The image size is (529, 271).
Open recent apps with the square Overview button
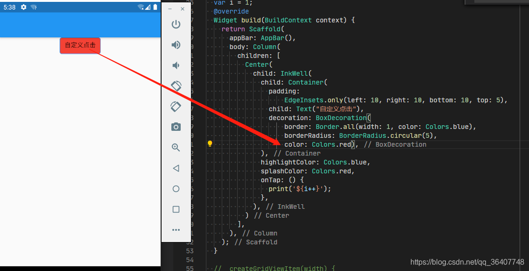coord(176,209)
